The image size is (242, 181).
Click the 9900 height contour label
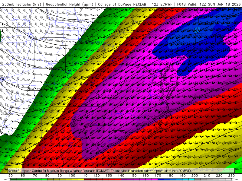(81, 20)
